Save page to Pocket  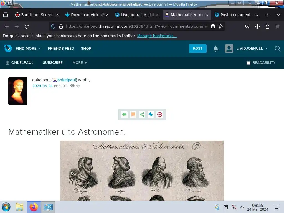click(247, 26)
